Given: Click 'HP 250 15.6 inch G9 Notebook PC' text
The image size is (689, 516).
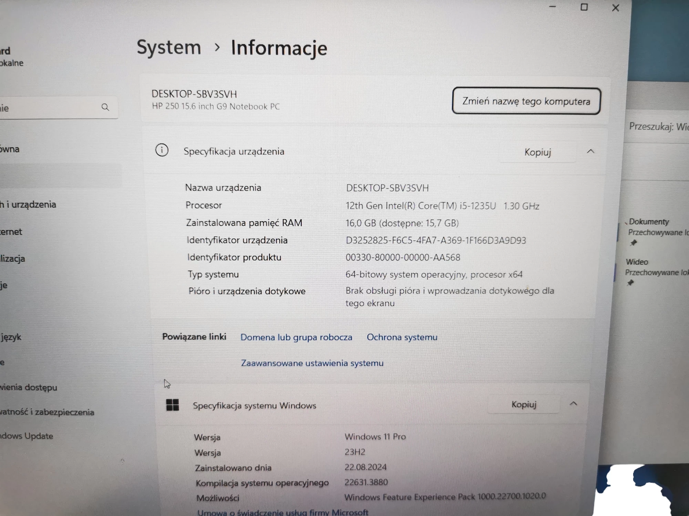Looking at the screenshot, I should pyautogui.click(x=216, y=106).
